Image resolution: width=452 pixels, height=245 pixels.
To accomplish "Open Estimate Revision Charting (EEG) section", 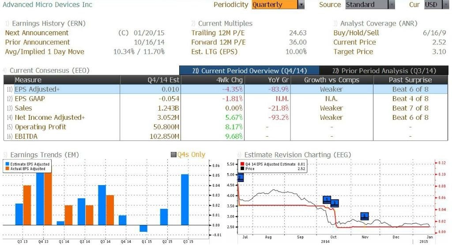I will (298, 155).
